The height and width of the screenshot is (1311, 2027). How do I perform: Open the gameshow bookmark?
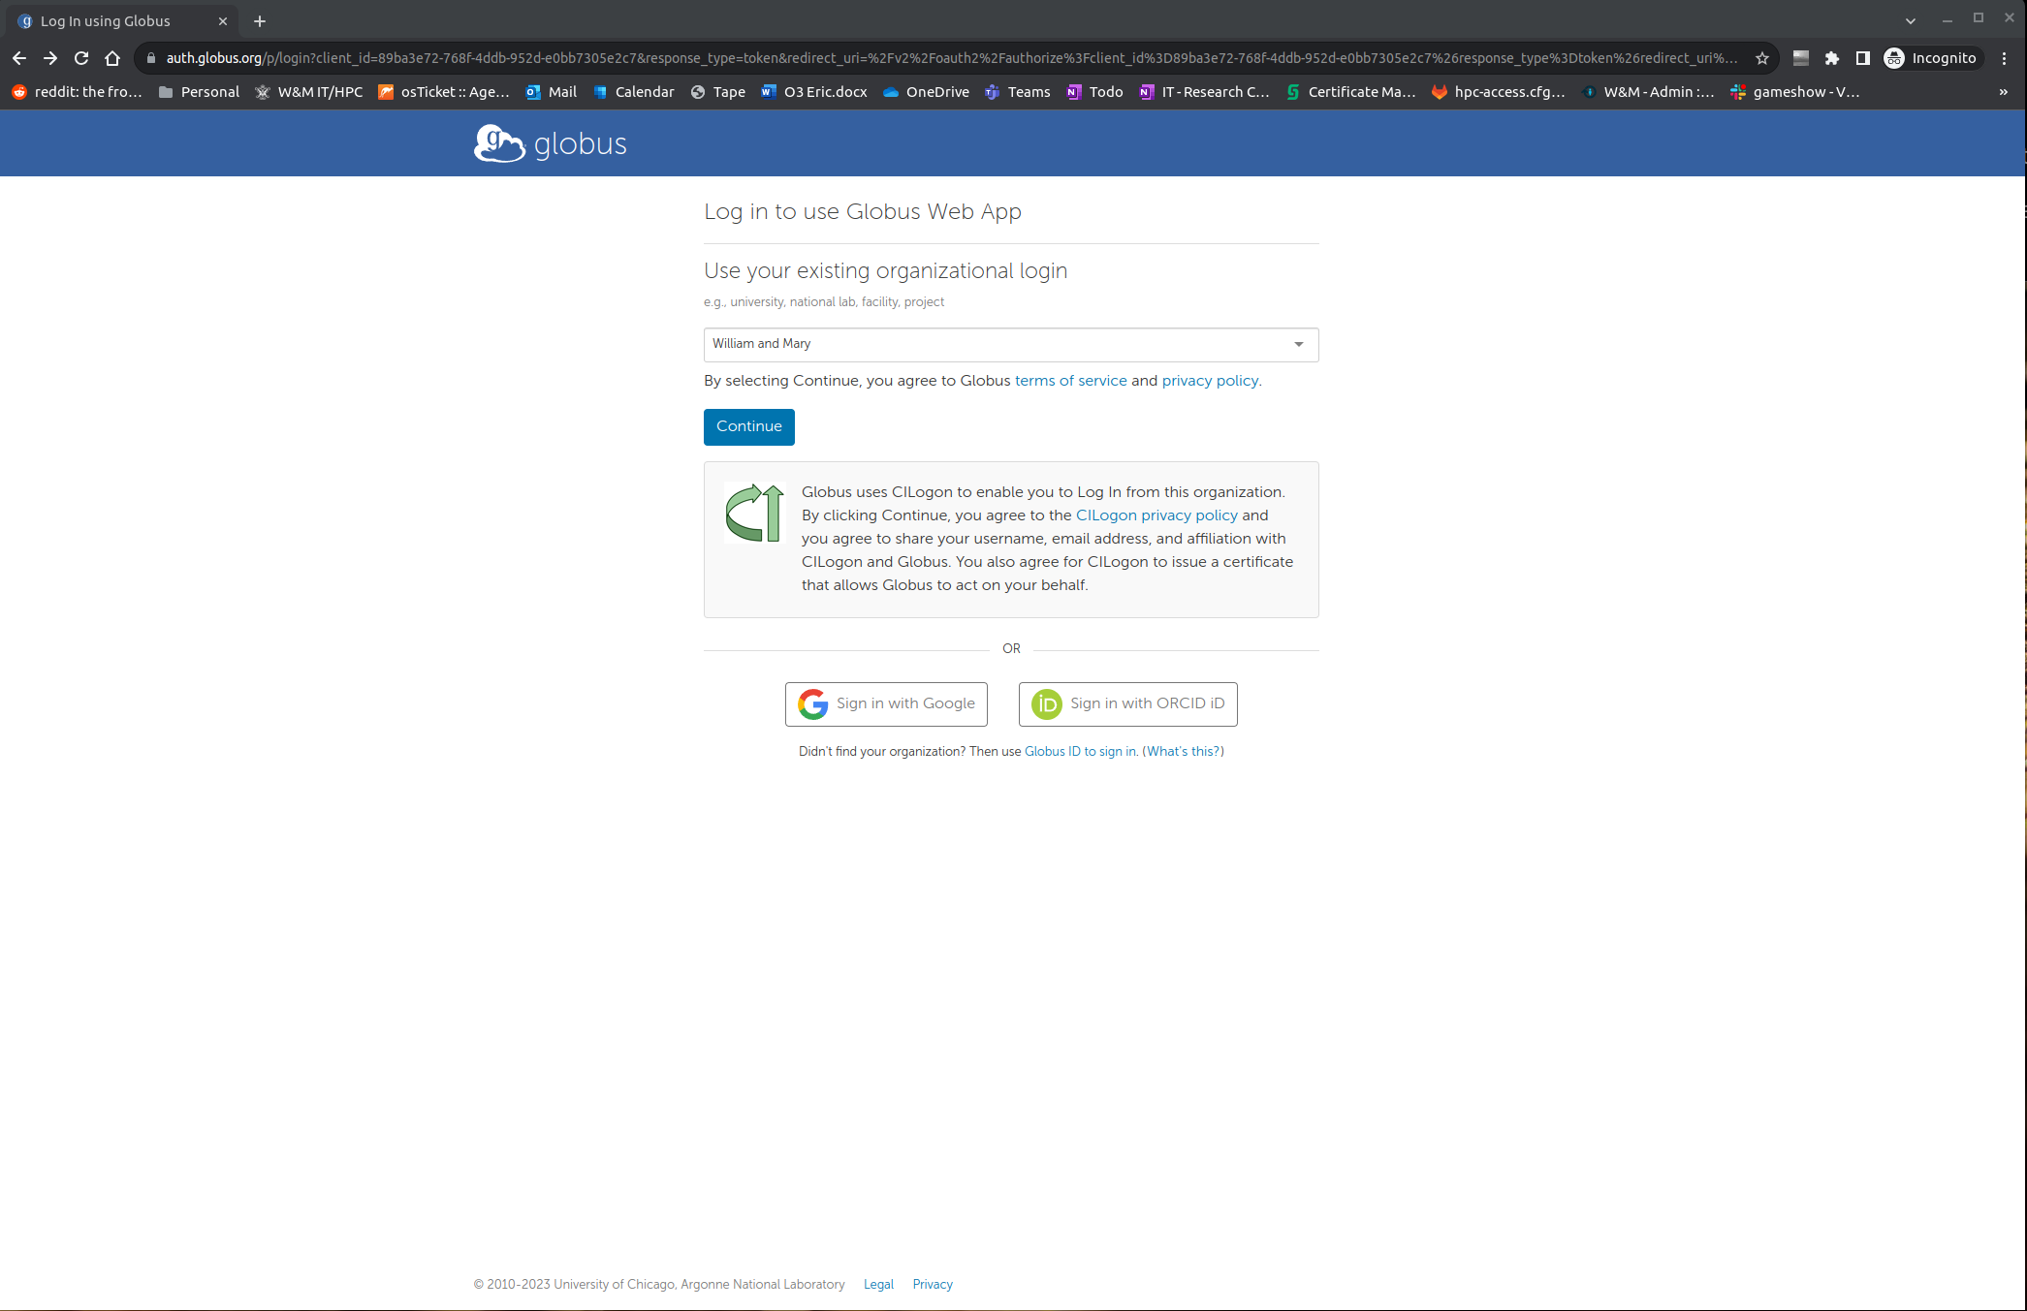tap(1794, 92)
